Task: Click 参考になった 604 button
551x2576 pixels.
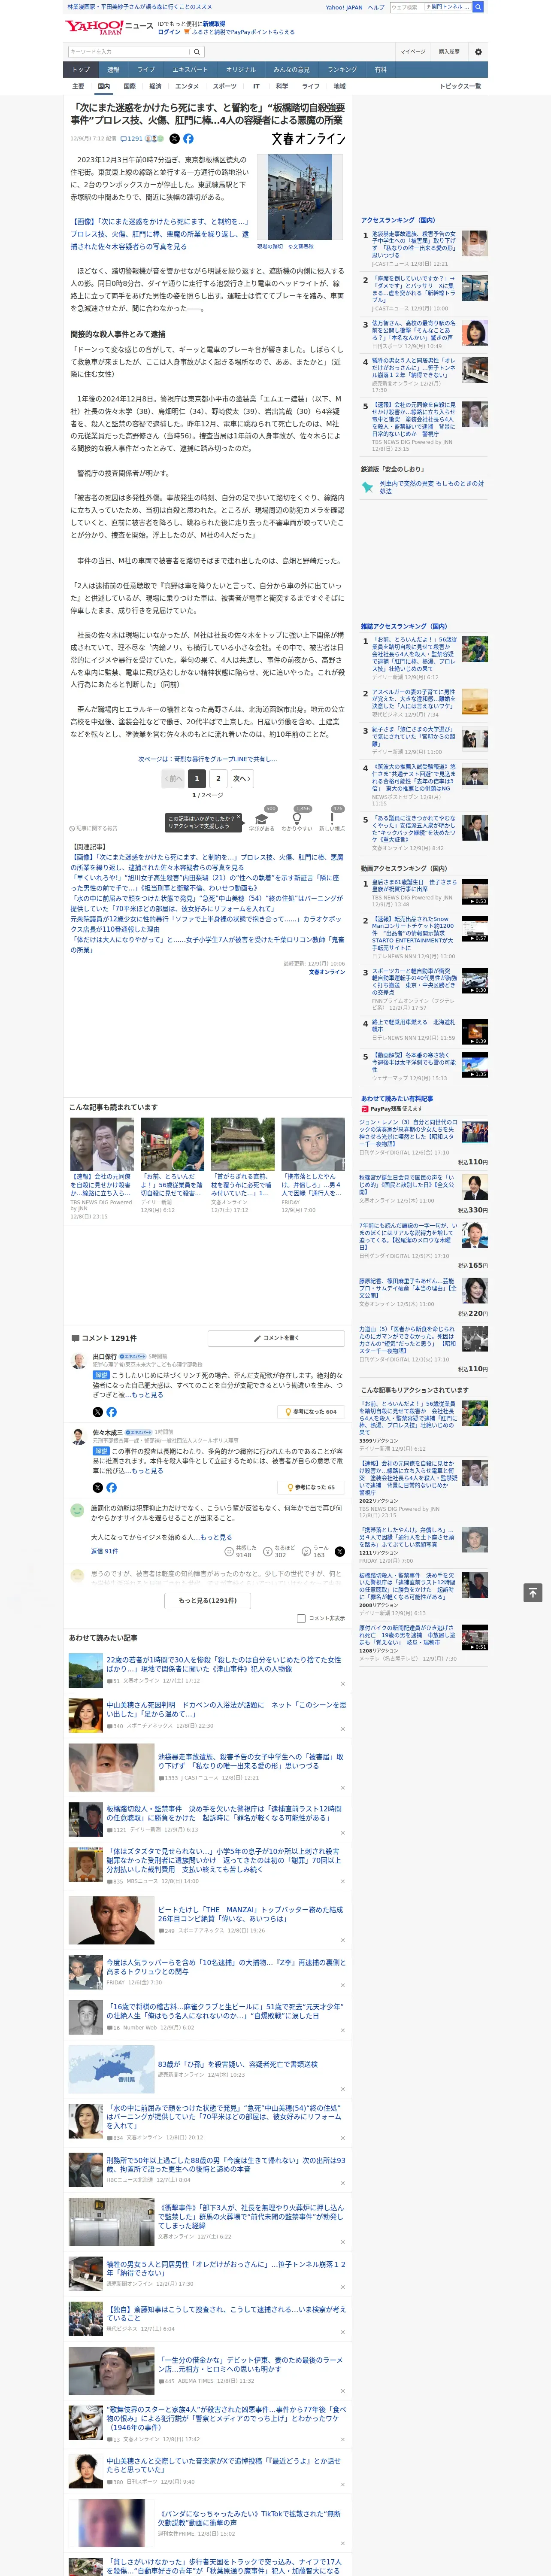Action: pos(311,1412)
